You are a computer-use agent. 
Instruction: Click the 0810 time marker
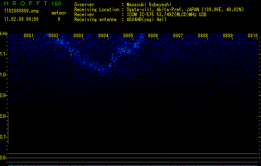coord(253,36)
